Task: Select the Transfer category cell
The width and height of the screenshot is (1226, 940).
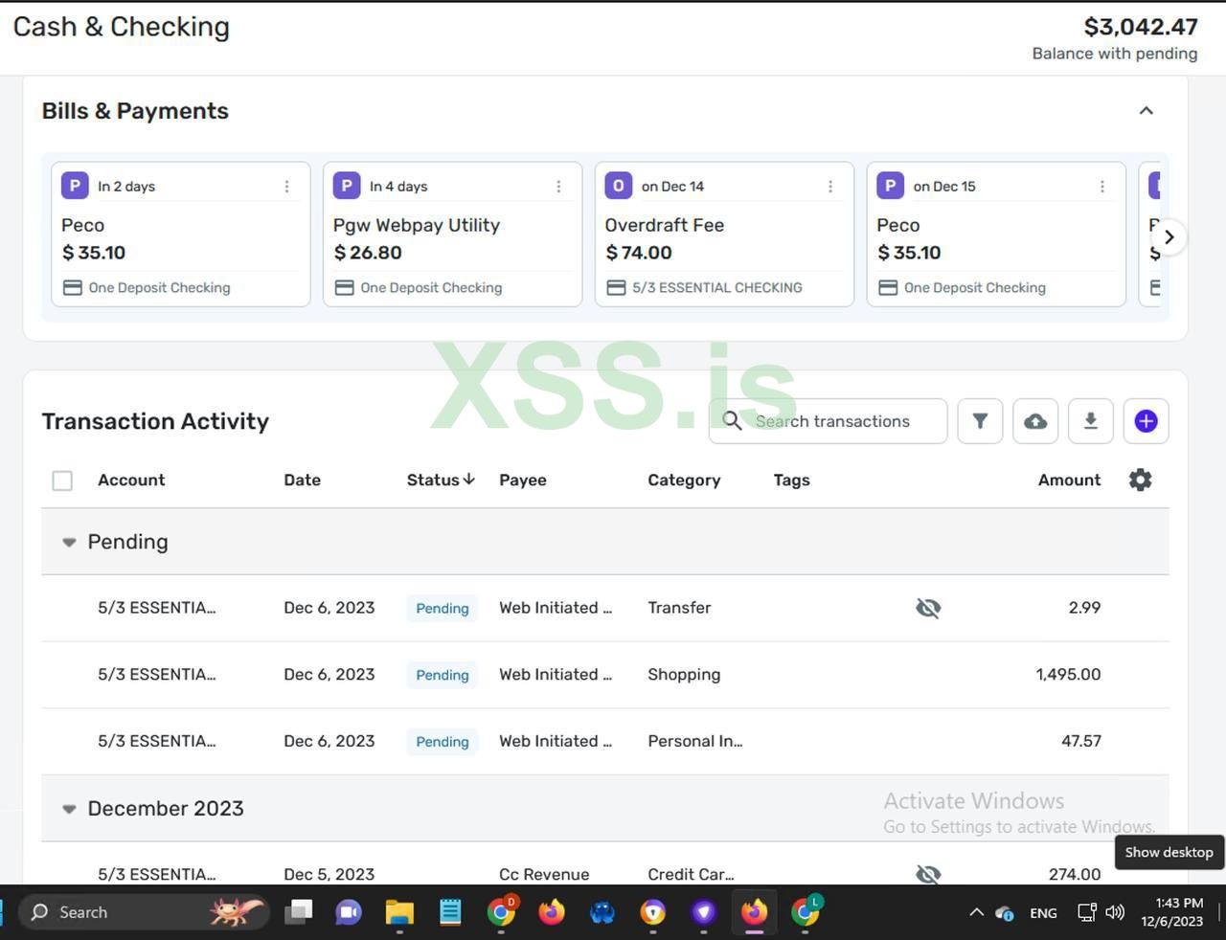Action: pyautogui.click(x=679, y=608)
